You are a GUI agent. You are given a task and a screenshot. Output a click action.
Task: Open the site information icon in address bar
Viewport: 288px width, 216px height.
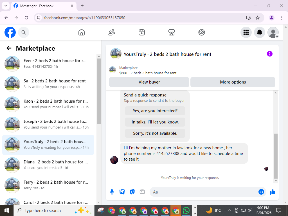pos(39,18)
